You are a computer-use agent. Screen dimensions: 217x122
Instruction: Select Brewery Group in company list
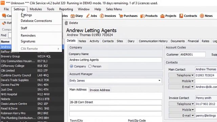pos(32,57)
